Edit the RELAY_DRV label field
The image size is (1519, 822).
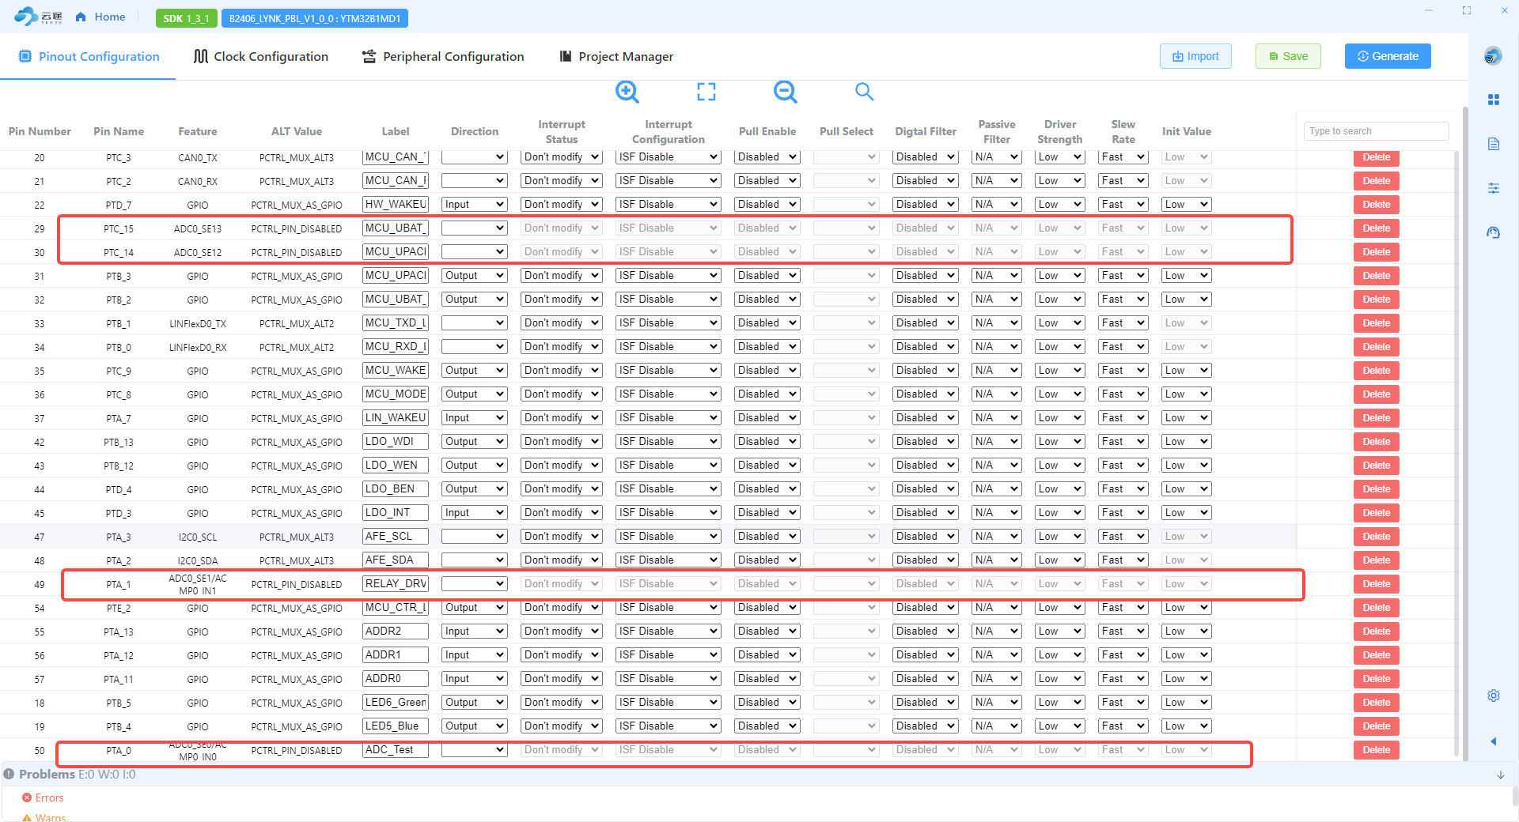[395, 584]
